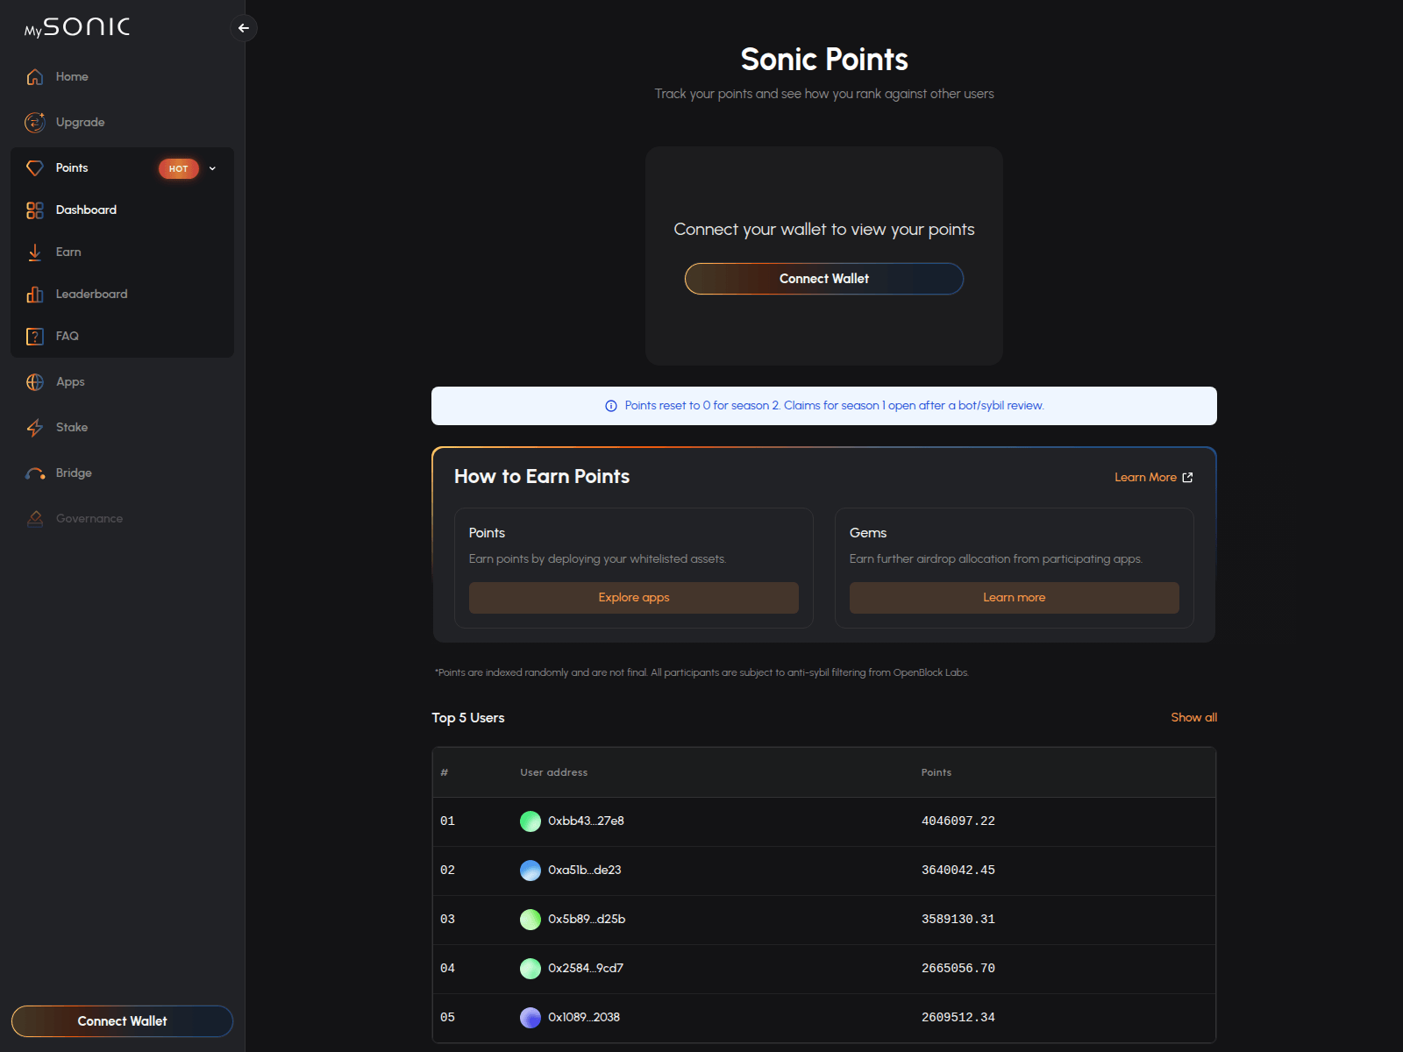Screen dimensions: 1403x1052
Task: Click the Earn download-arrow icon
Action: tap(35, 252)
